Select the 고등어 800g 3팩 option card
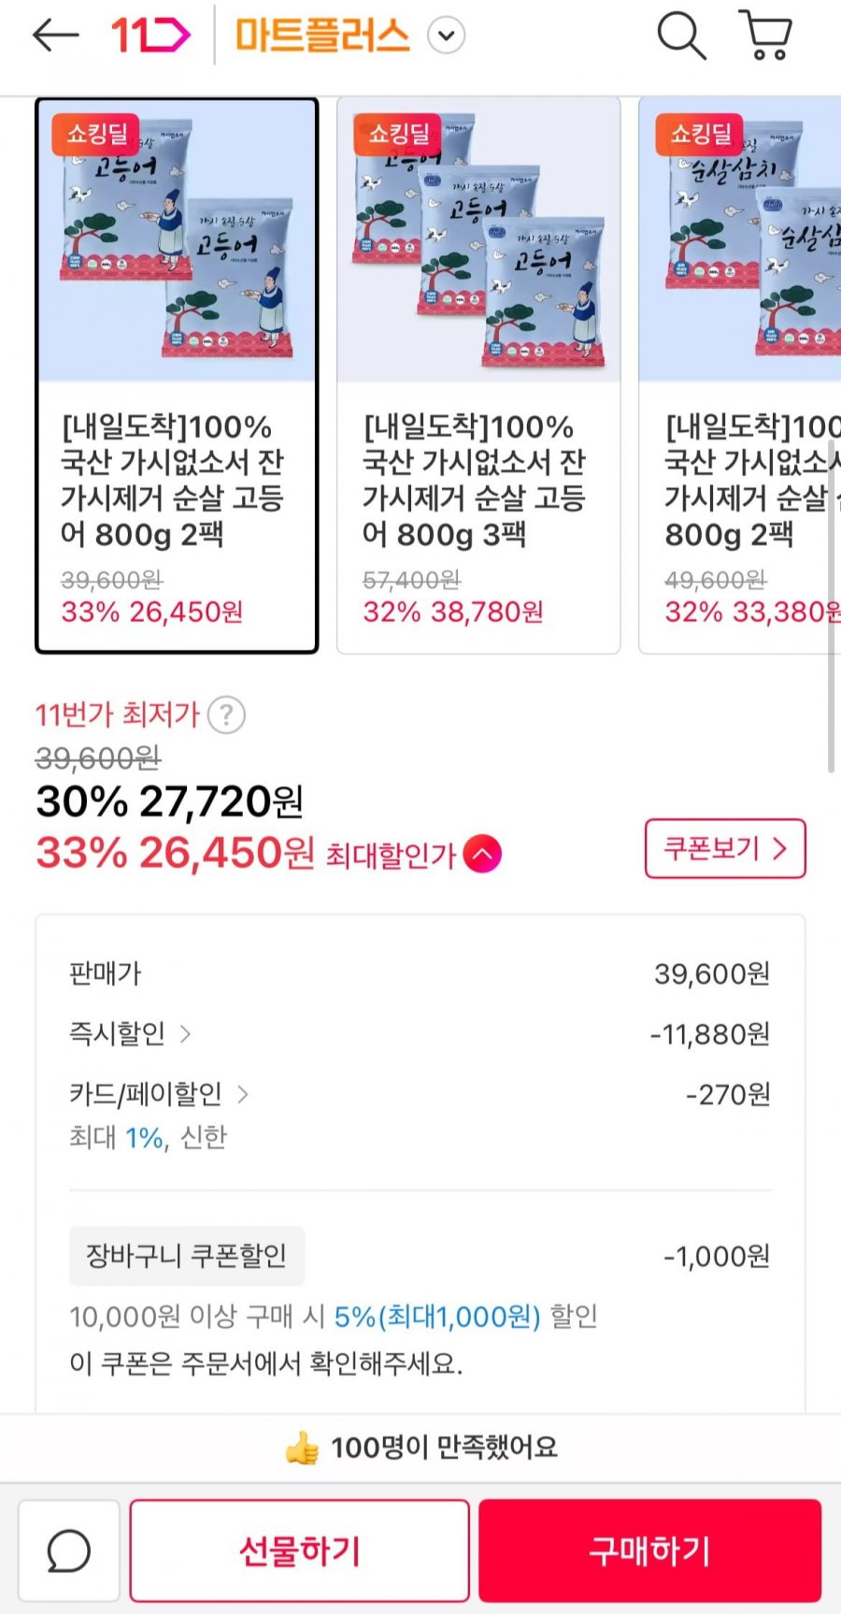 (x=478, y=376)
